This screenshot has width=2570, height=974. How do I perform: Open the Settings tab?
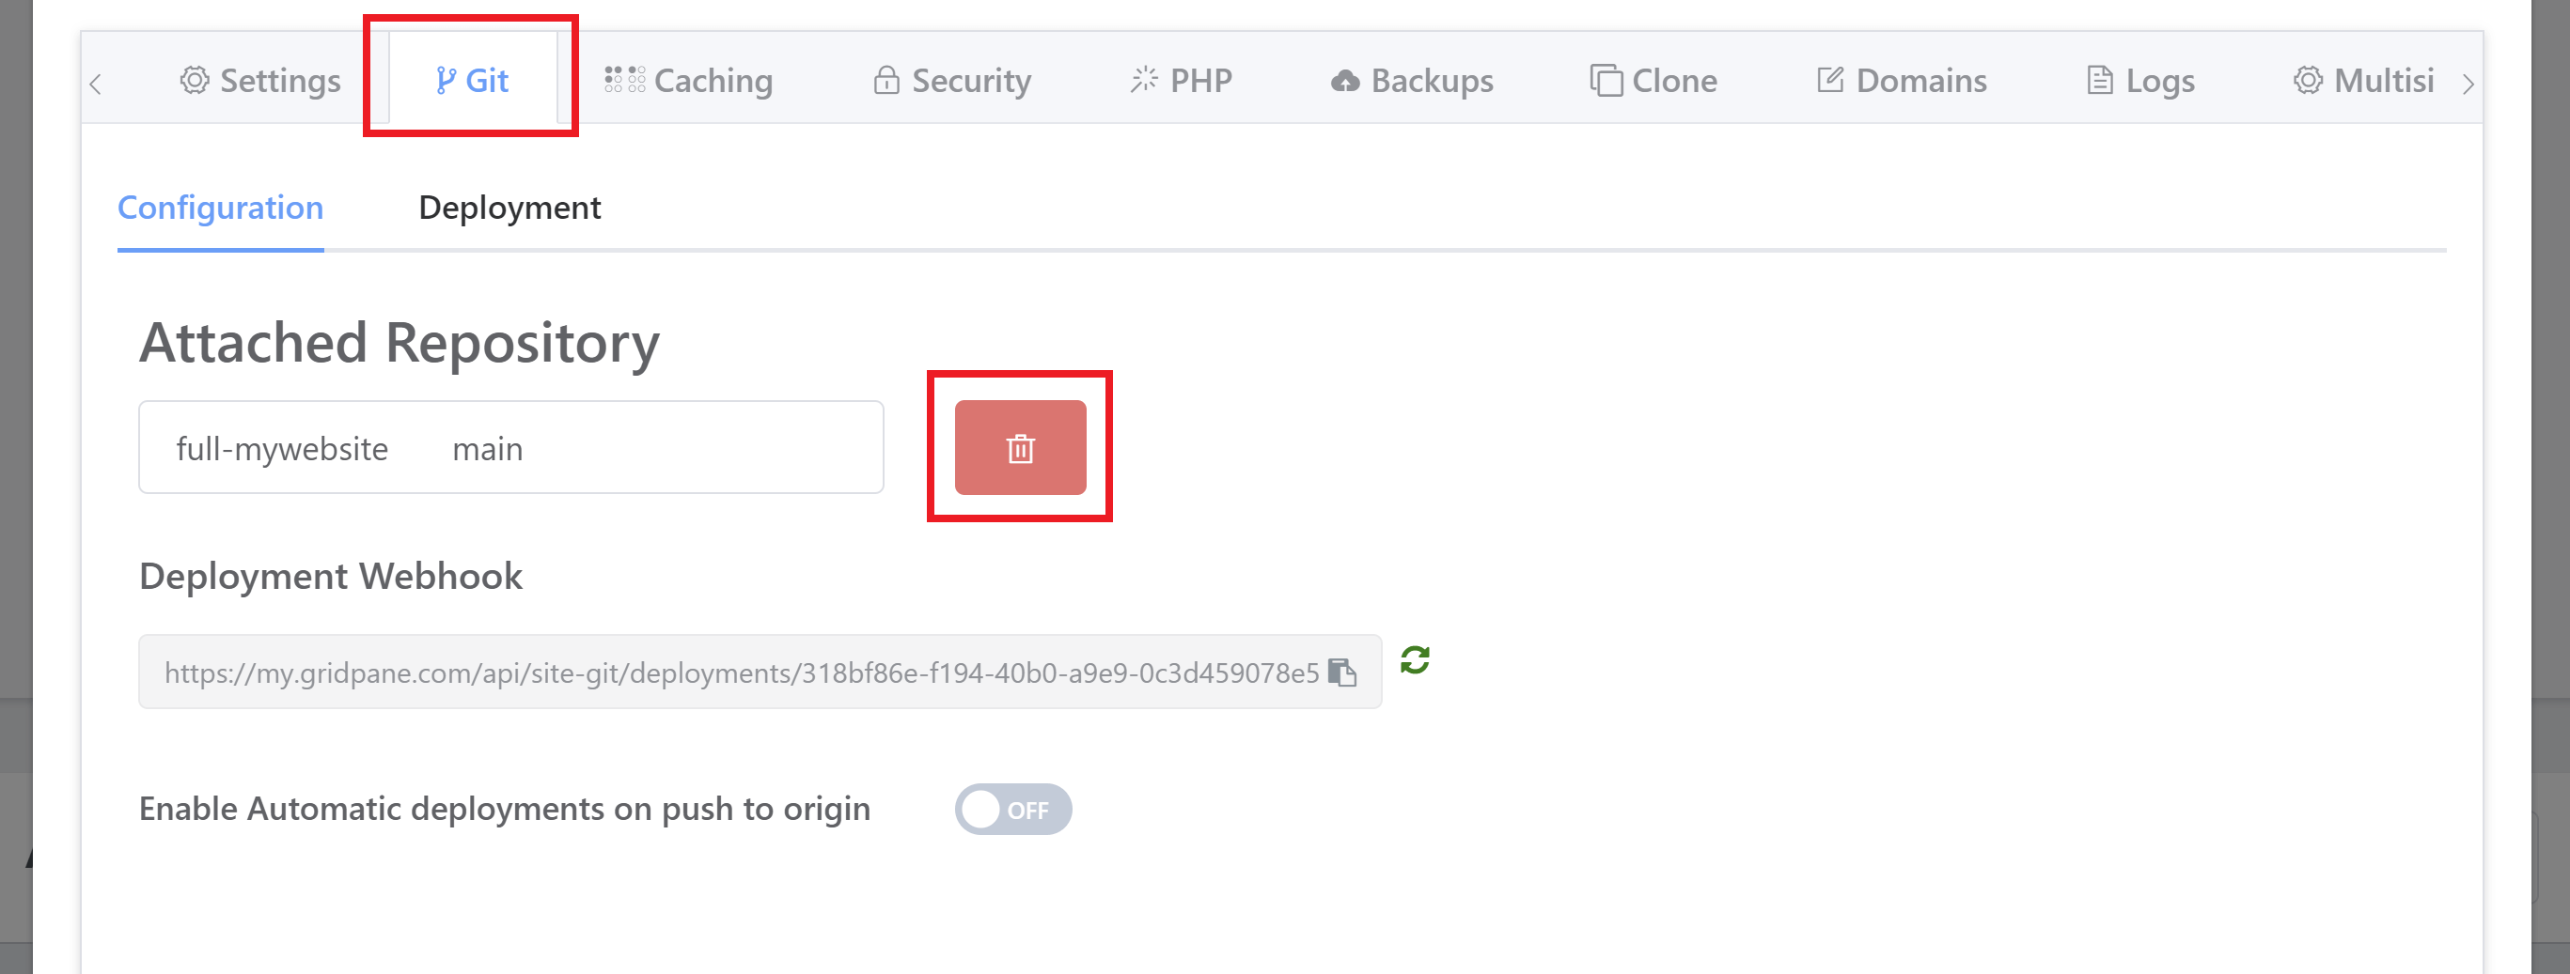(260, 80)
